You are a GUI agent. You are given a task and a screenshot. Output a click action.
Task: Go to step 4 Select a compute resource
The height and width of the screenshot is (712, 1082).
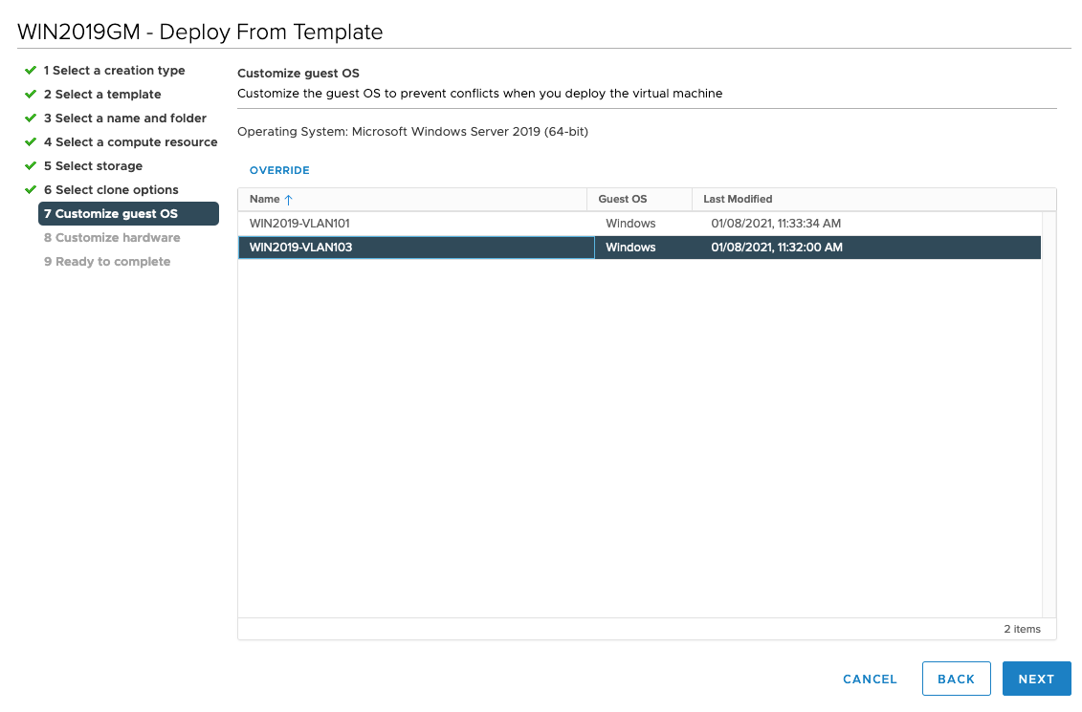[130, 142]
